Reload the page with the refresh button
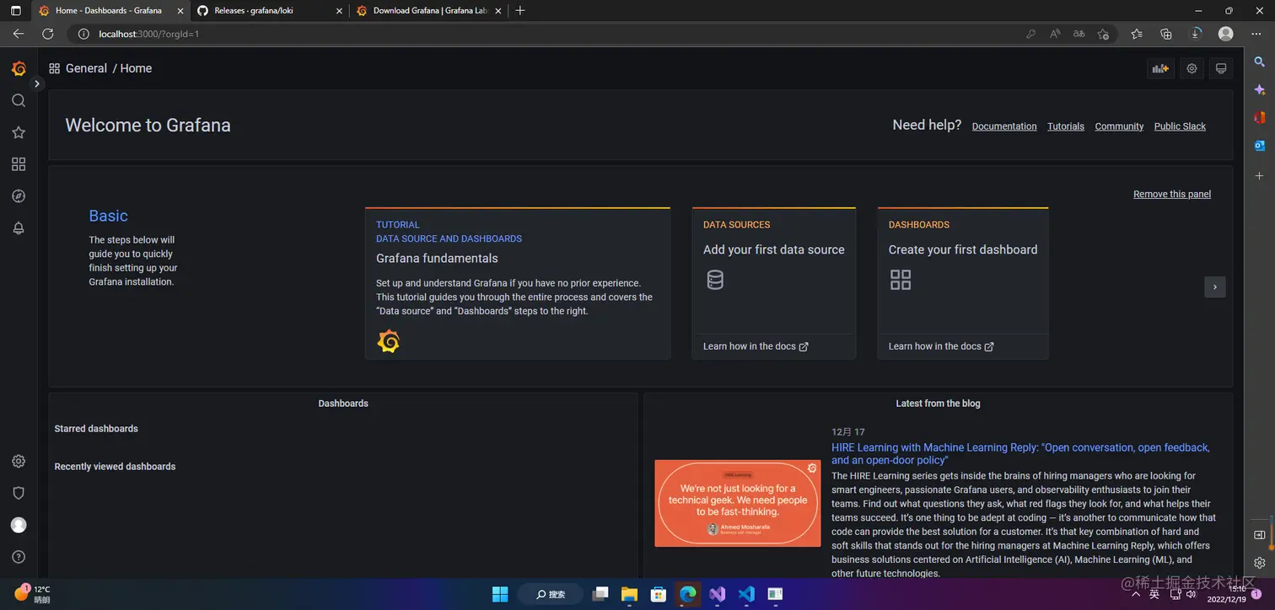 click(x=48, y=34)
